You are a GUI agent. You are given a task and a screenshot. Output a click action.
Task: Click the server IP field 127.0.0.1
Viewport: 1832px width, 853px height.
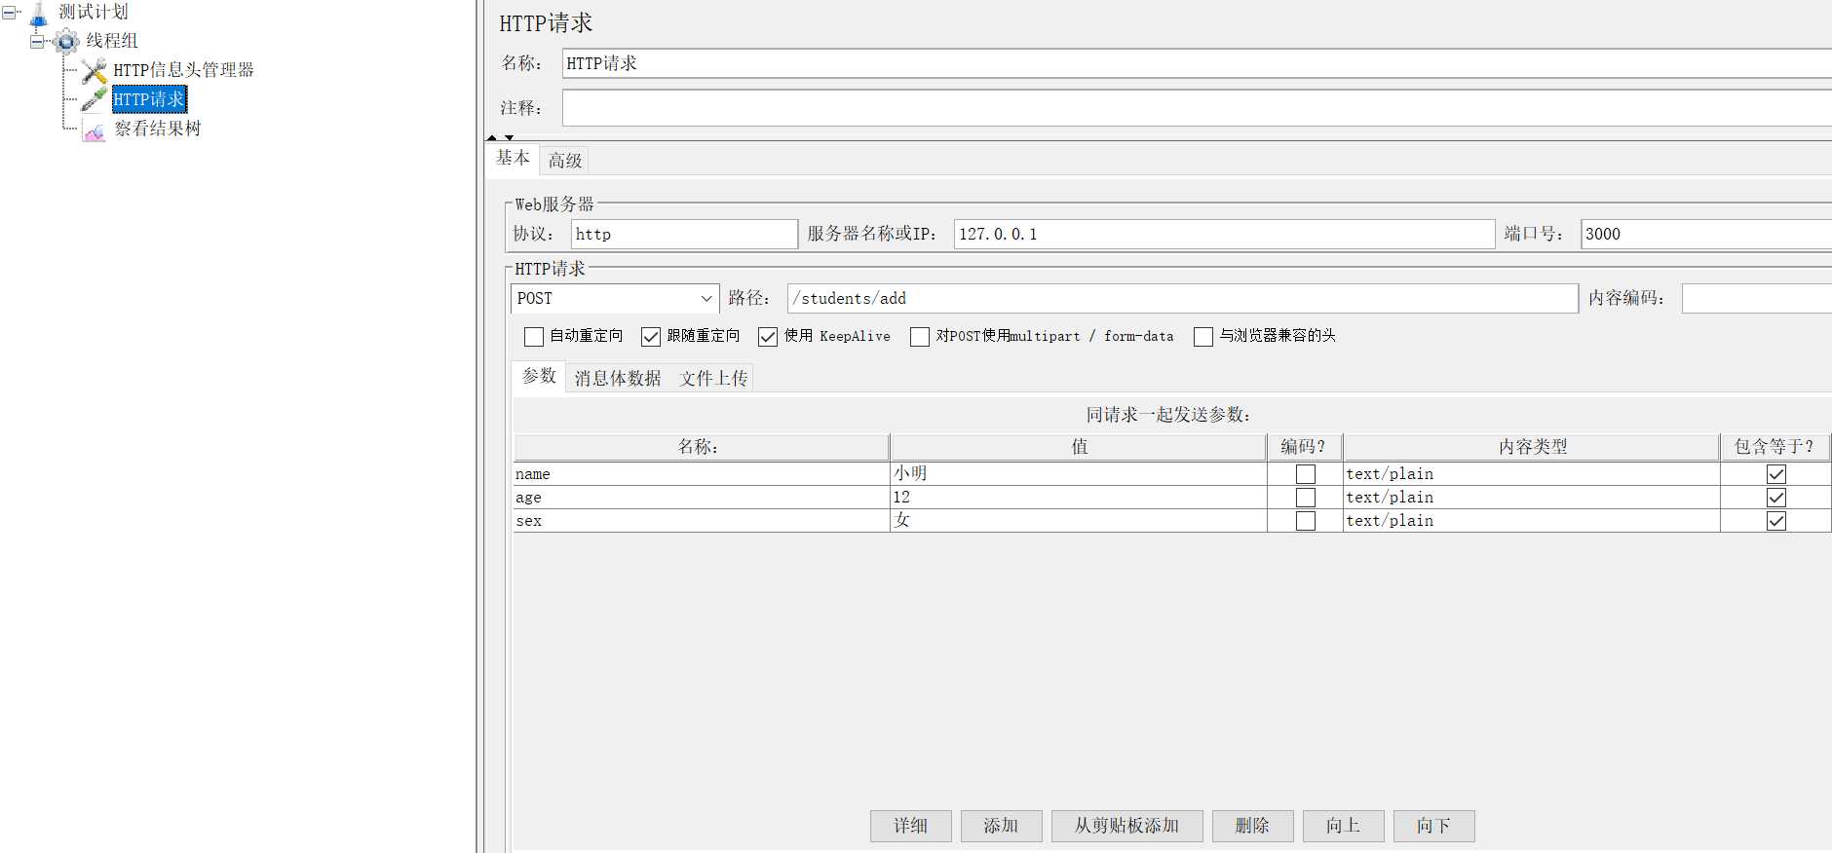1224,235
